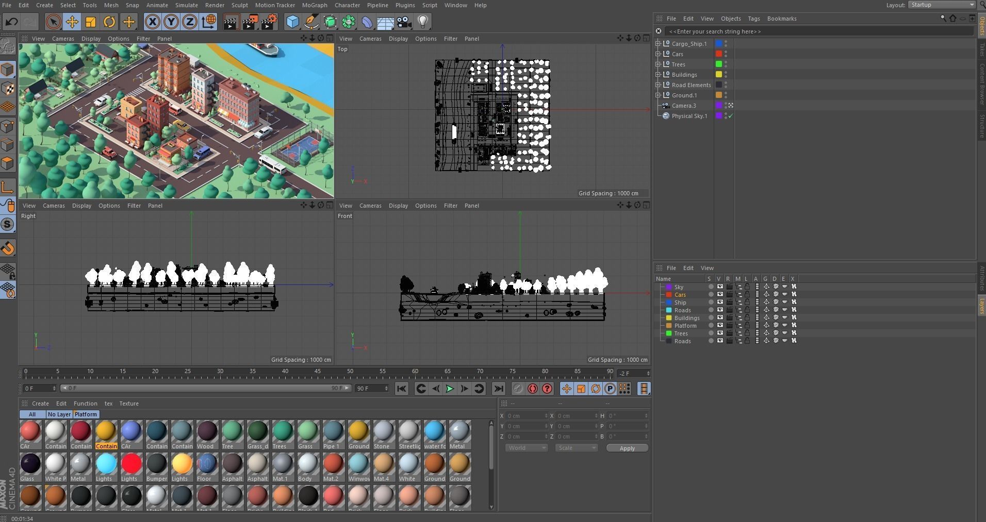Open the MoGraph menu
The width and height of the screenshot is (986, 522).
tap(315, 5)
